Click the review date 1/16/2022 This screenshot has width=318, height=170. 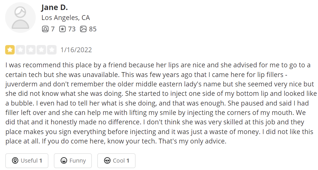(76, 50)
